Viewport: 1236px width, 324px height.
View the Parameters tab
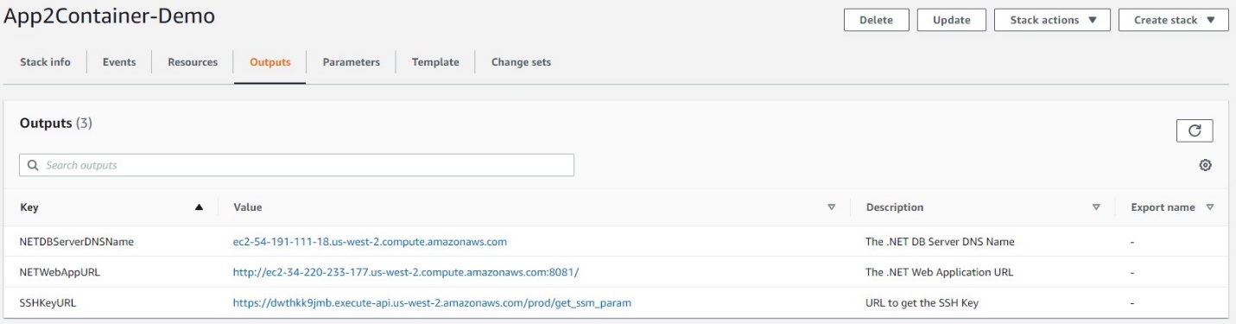point(352,62)
